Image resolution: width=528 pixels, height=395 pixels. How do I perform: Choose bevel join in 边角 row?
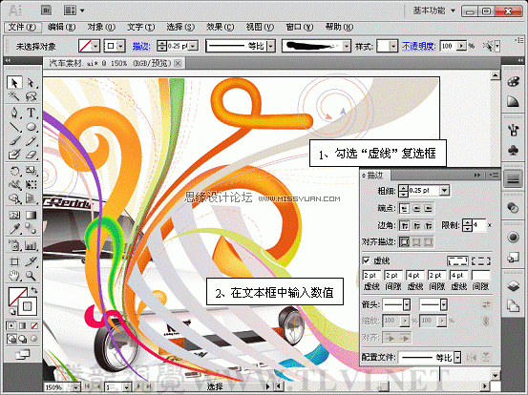point(429,225)
